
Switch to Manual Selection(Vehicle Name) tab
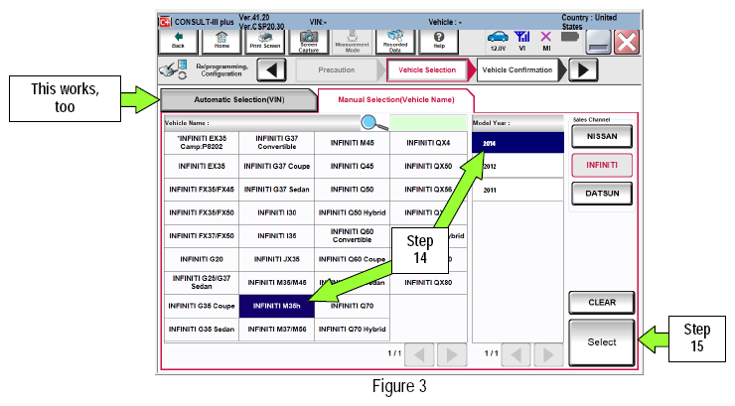(396, 99)
